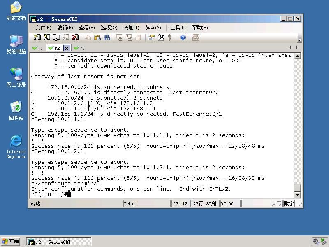Click the 'r2#configure terminal' line

[x=65, y=184]
